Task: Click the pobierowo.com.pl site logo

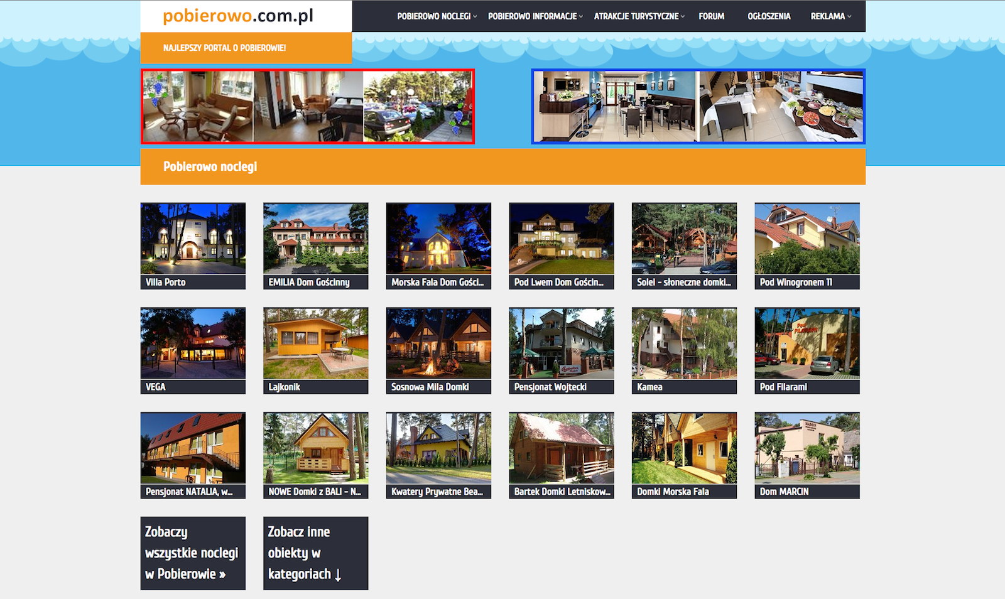Action: pos(238,16)
